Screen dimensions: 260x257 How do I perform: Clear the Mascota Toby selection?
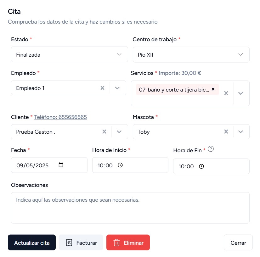pos(226,132)
